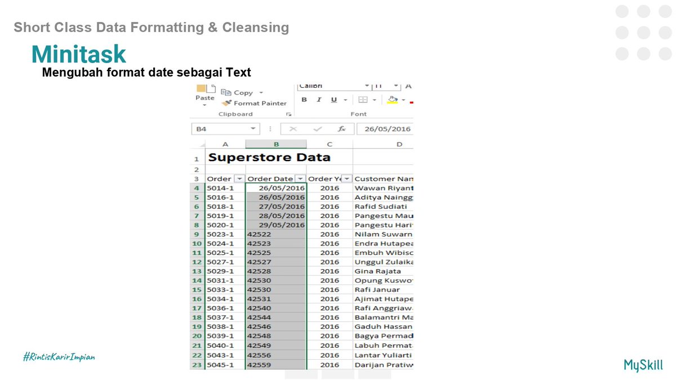Click the Insert Function fx icon

342,129
